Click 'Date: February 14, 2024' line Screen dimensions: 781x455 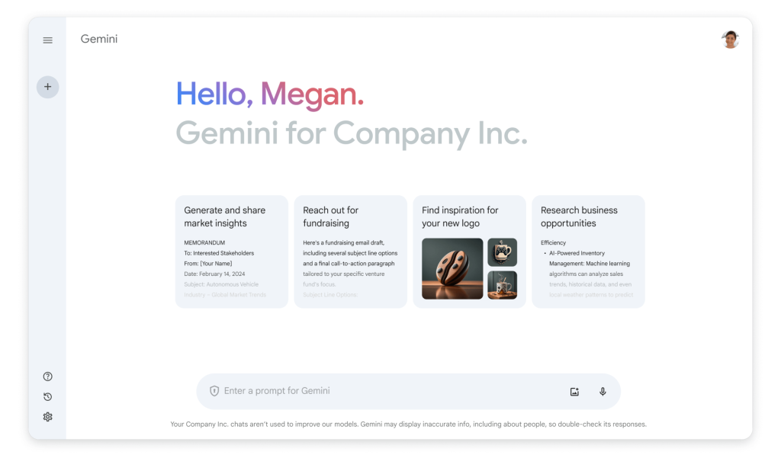(x=214, y=274)
